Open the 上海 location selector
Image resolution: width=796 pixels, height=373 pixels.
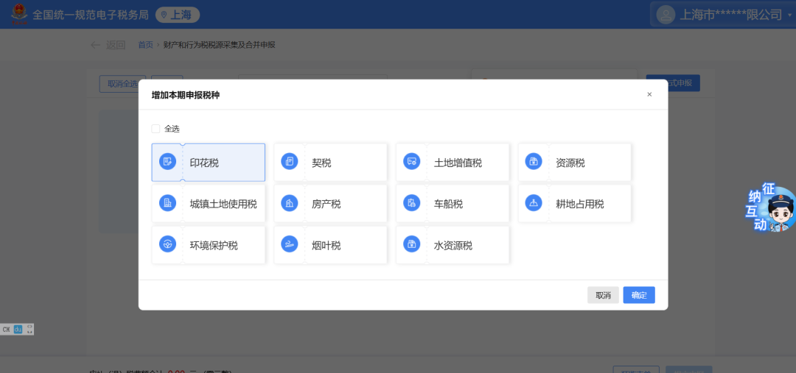point(178,15)
